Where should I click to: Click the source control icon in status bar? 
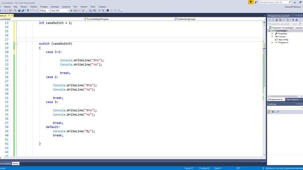tap(263, 168)
